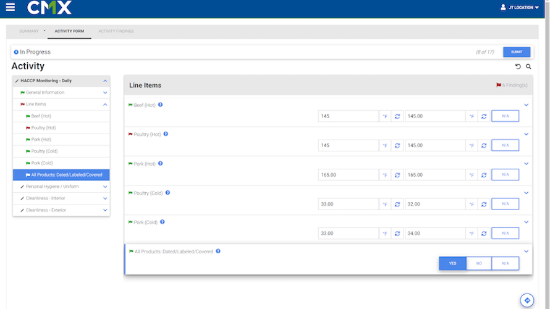Mark Pork (Hot) as N/A

pos(505,175)
